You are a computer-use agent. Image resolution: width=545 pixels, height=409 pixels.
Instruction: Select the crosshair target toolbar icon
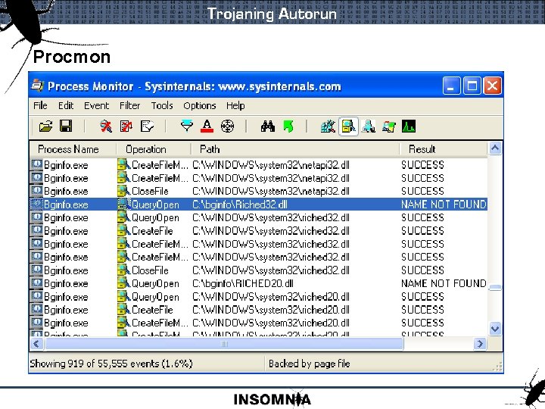227,126
